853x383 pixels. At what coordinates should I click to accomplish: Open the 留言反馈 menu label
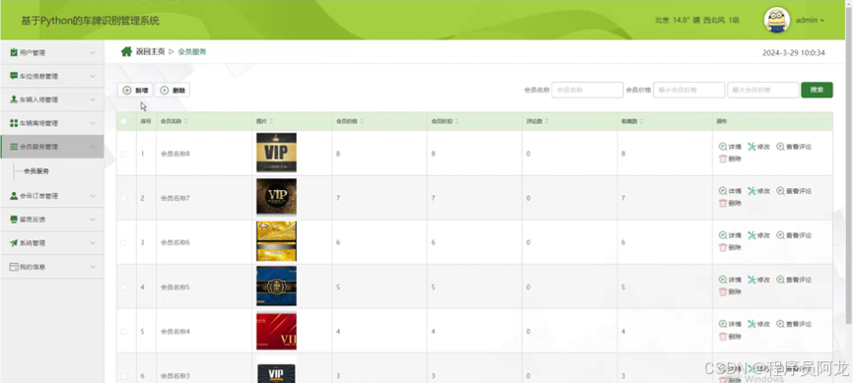[x=33, y=220]
